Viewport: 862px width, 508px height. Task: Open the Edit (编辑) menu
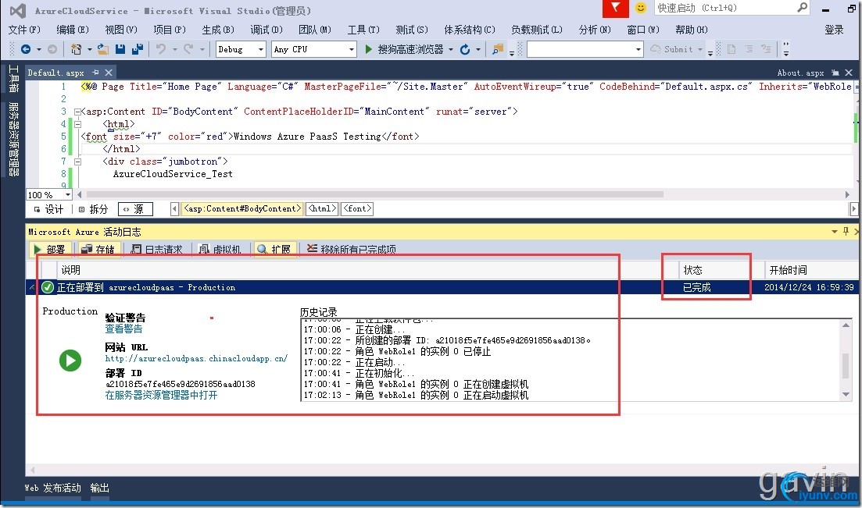click(72, 30)
